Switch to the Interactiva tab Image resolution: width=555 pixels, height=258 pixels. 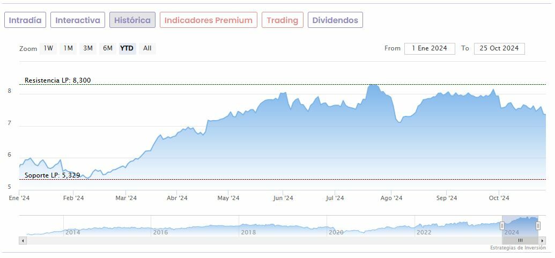(x=78, y=20)
